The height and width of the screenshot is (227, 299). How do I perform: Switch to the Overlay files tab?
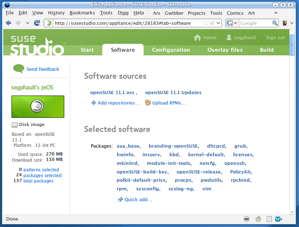[225, 50]
